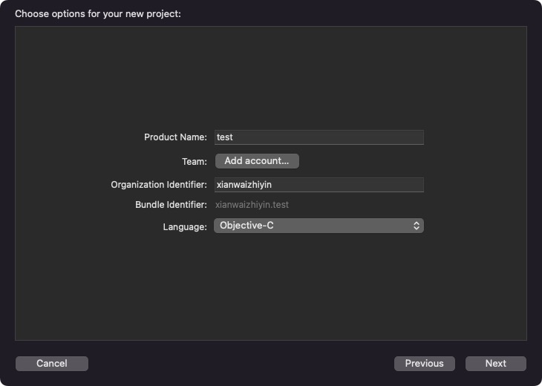Select the "Objective-C" text in the Language popup
The image size is (542, 386).
coord(246,226)
